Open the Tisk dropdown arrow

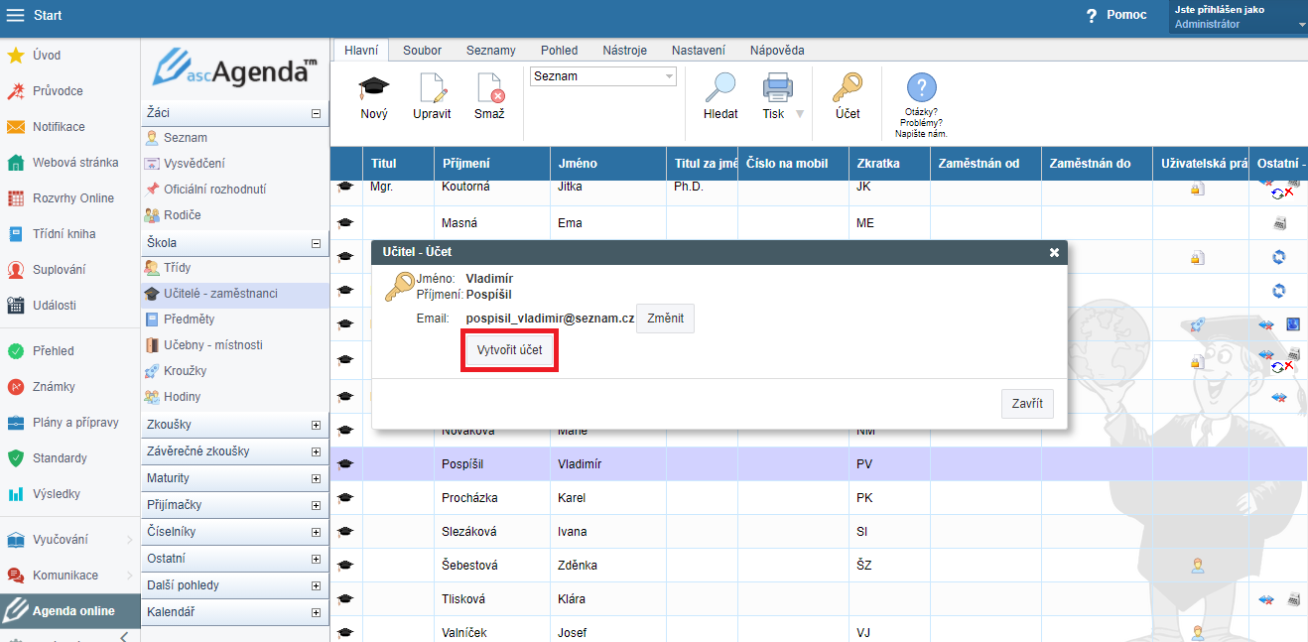click(799, 114)
